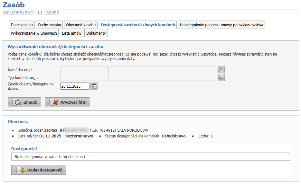This screenshot has width=301, height=184.
Task: Click the wide Typ komórki org. name field
Action: pyautogui.click(x=163, y=77)
